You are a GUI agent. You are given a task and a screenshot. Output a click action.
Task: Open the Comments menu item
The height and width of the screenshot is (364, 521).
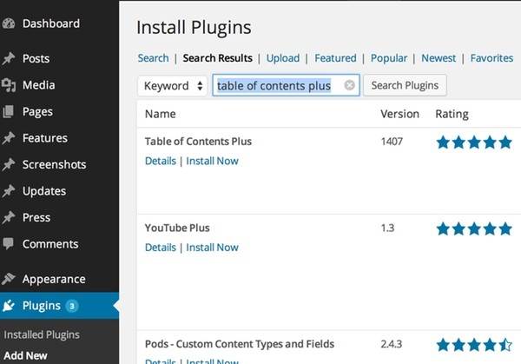[50, 244]
